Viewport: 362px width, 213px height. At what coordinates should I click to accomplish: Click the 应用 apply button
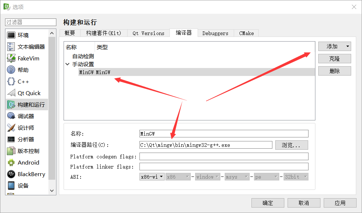pos(340,203)
